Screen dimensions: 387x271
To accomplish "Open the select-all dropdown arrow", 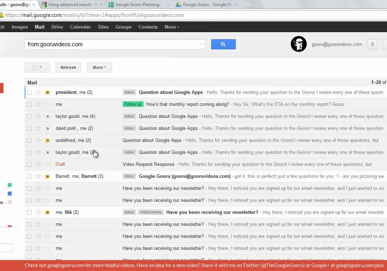I will (x=41, y=67).
